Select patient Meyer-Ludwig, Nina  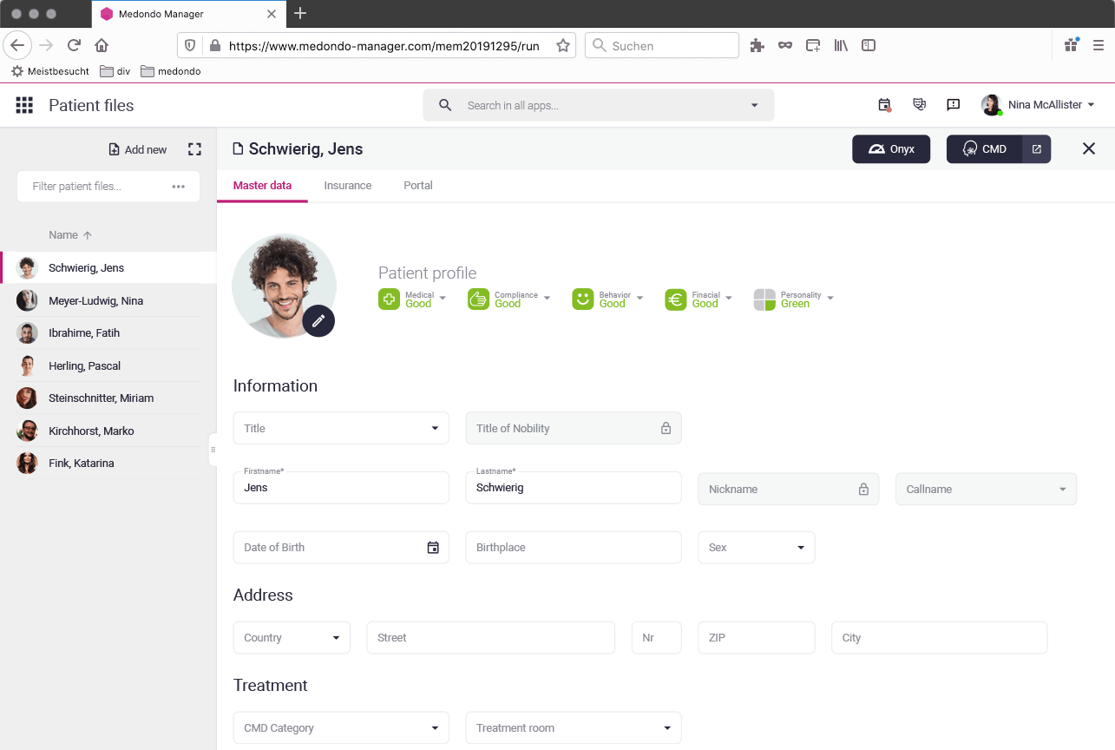click(x=95, y=301)
